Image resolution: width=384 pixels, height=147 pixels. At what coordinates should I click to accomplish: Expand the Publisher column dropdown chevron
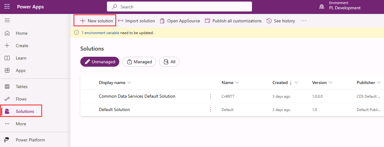tap(379, 82)
